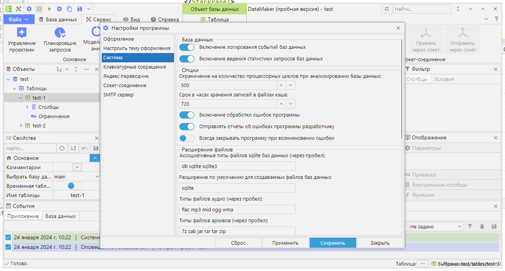This screenshot has width=505, height=271.
Task: Click the search-refresh icon beside the Найти field
Action: tap(387, 9)
